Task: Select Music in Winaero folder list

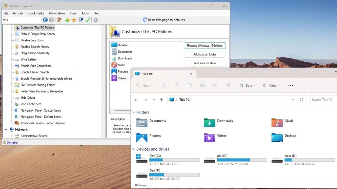Action: click(118, 65)
